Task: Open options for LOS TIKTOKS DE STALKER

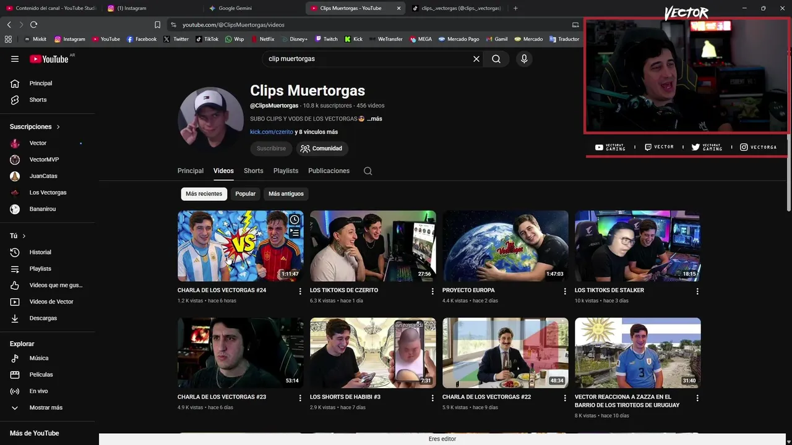Action: coord(697,291)
